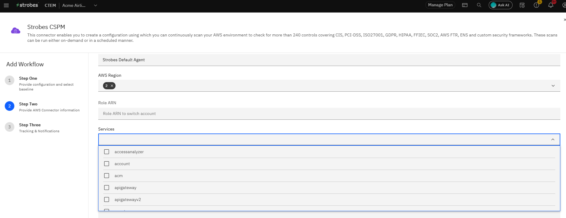This screenshot has width=566, height=218.
Task: Open the search magnifier icon
Action: tap(479, 5)
